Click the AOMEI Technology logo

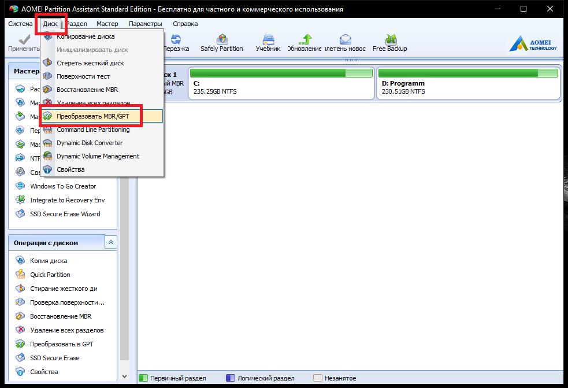[x=533, y=43]
